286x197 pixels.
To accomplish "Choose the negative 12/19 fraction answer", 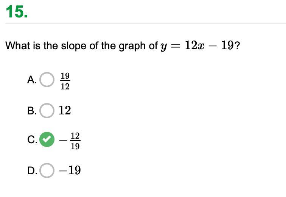I will (x=70, y=141).
